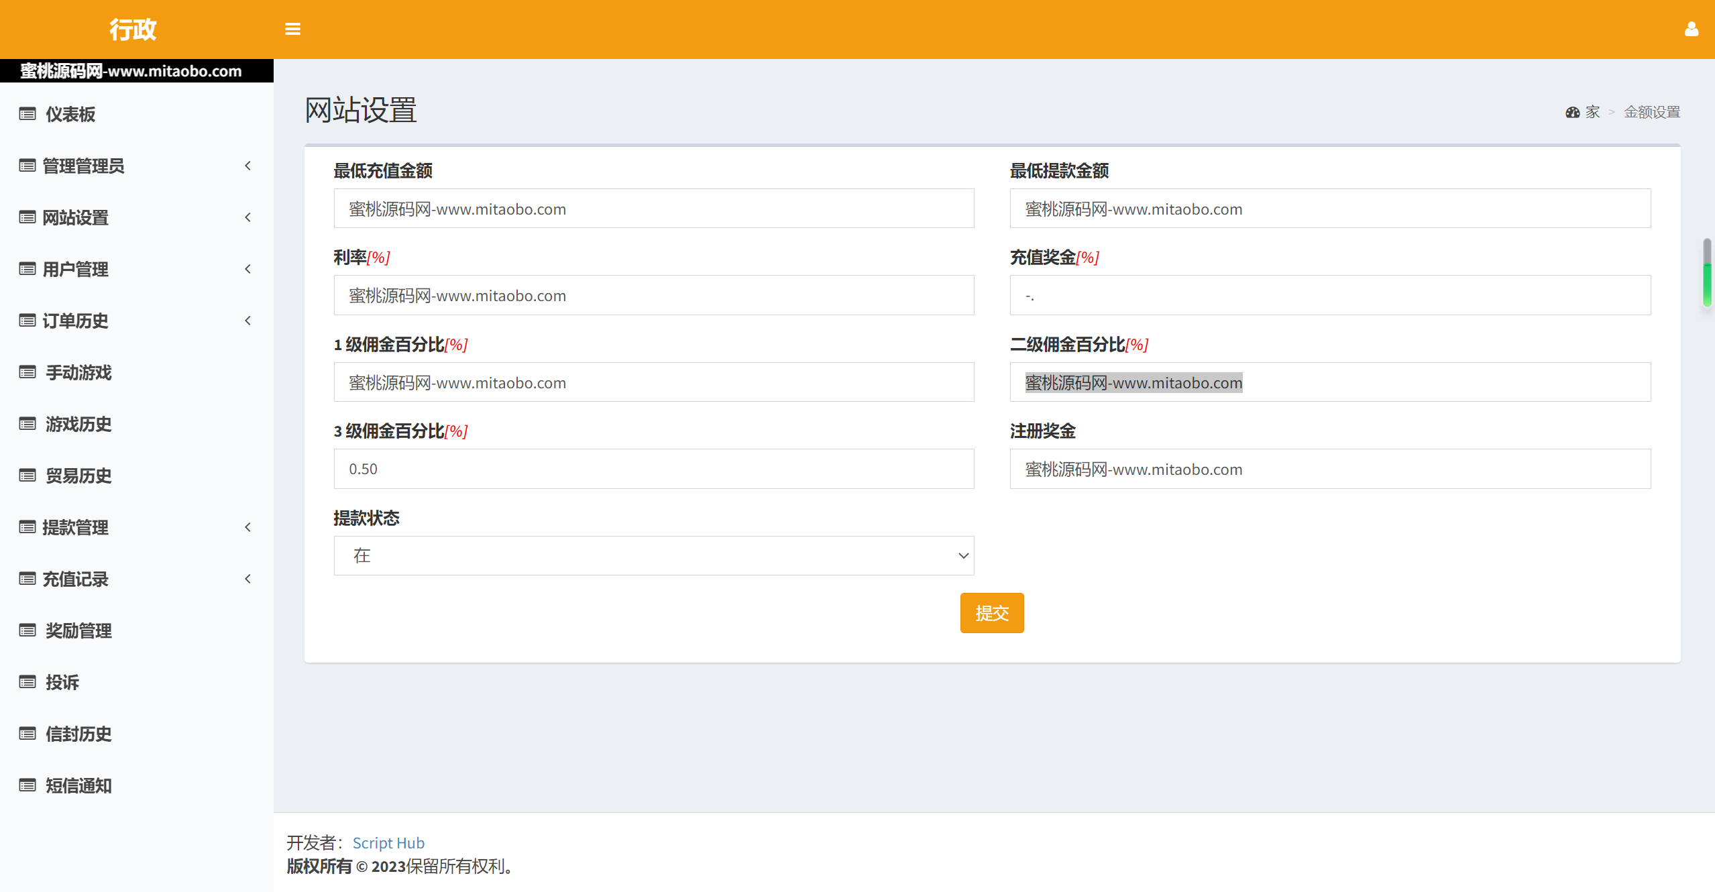The height and width of the screenshot is (892, 1715).
Task: Open the user profile icon
Action: [1691, 29]
